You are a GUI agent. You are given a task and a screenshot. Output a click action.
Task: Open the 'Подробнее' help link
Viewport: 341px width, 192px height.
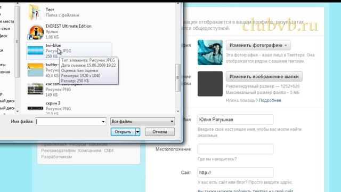pos(270,100)
